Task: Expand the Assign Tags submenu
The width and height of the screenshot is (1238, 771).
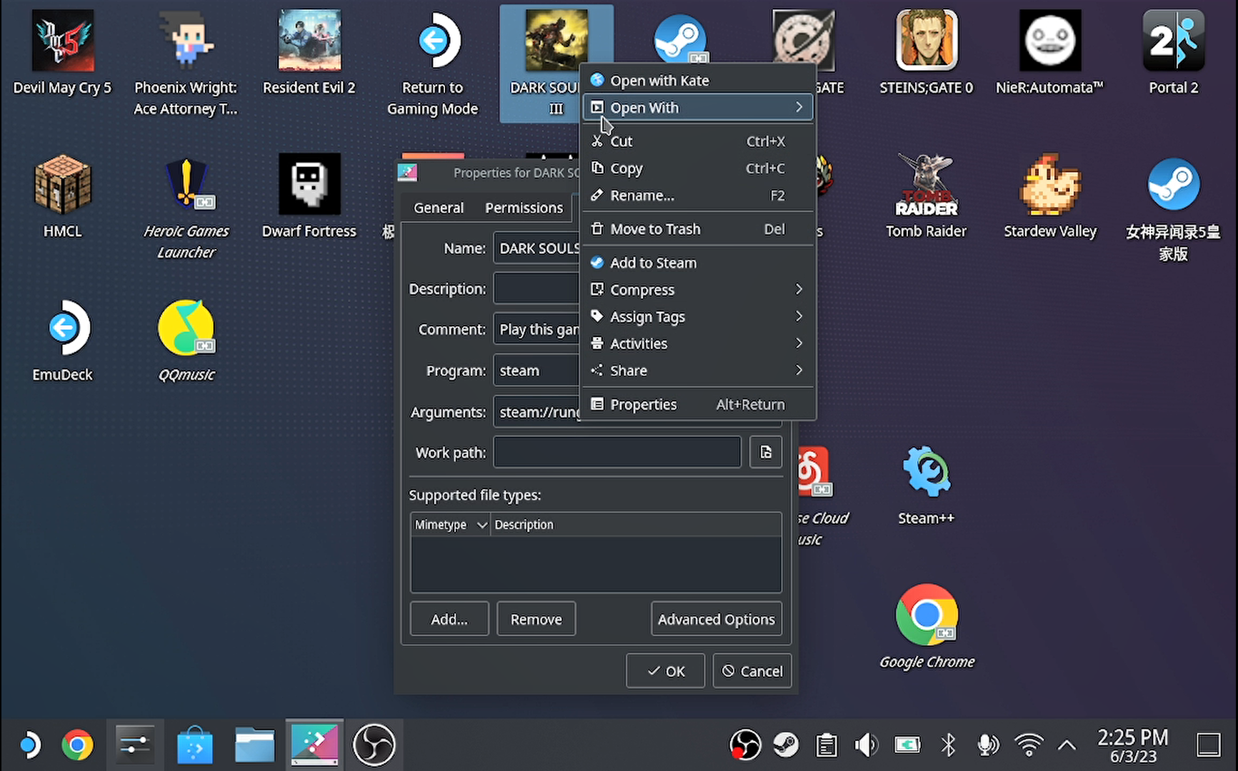Action: tap(698, 317)
